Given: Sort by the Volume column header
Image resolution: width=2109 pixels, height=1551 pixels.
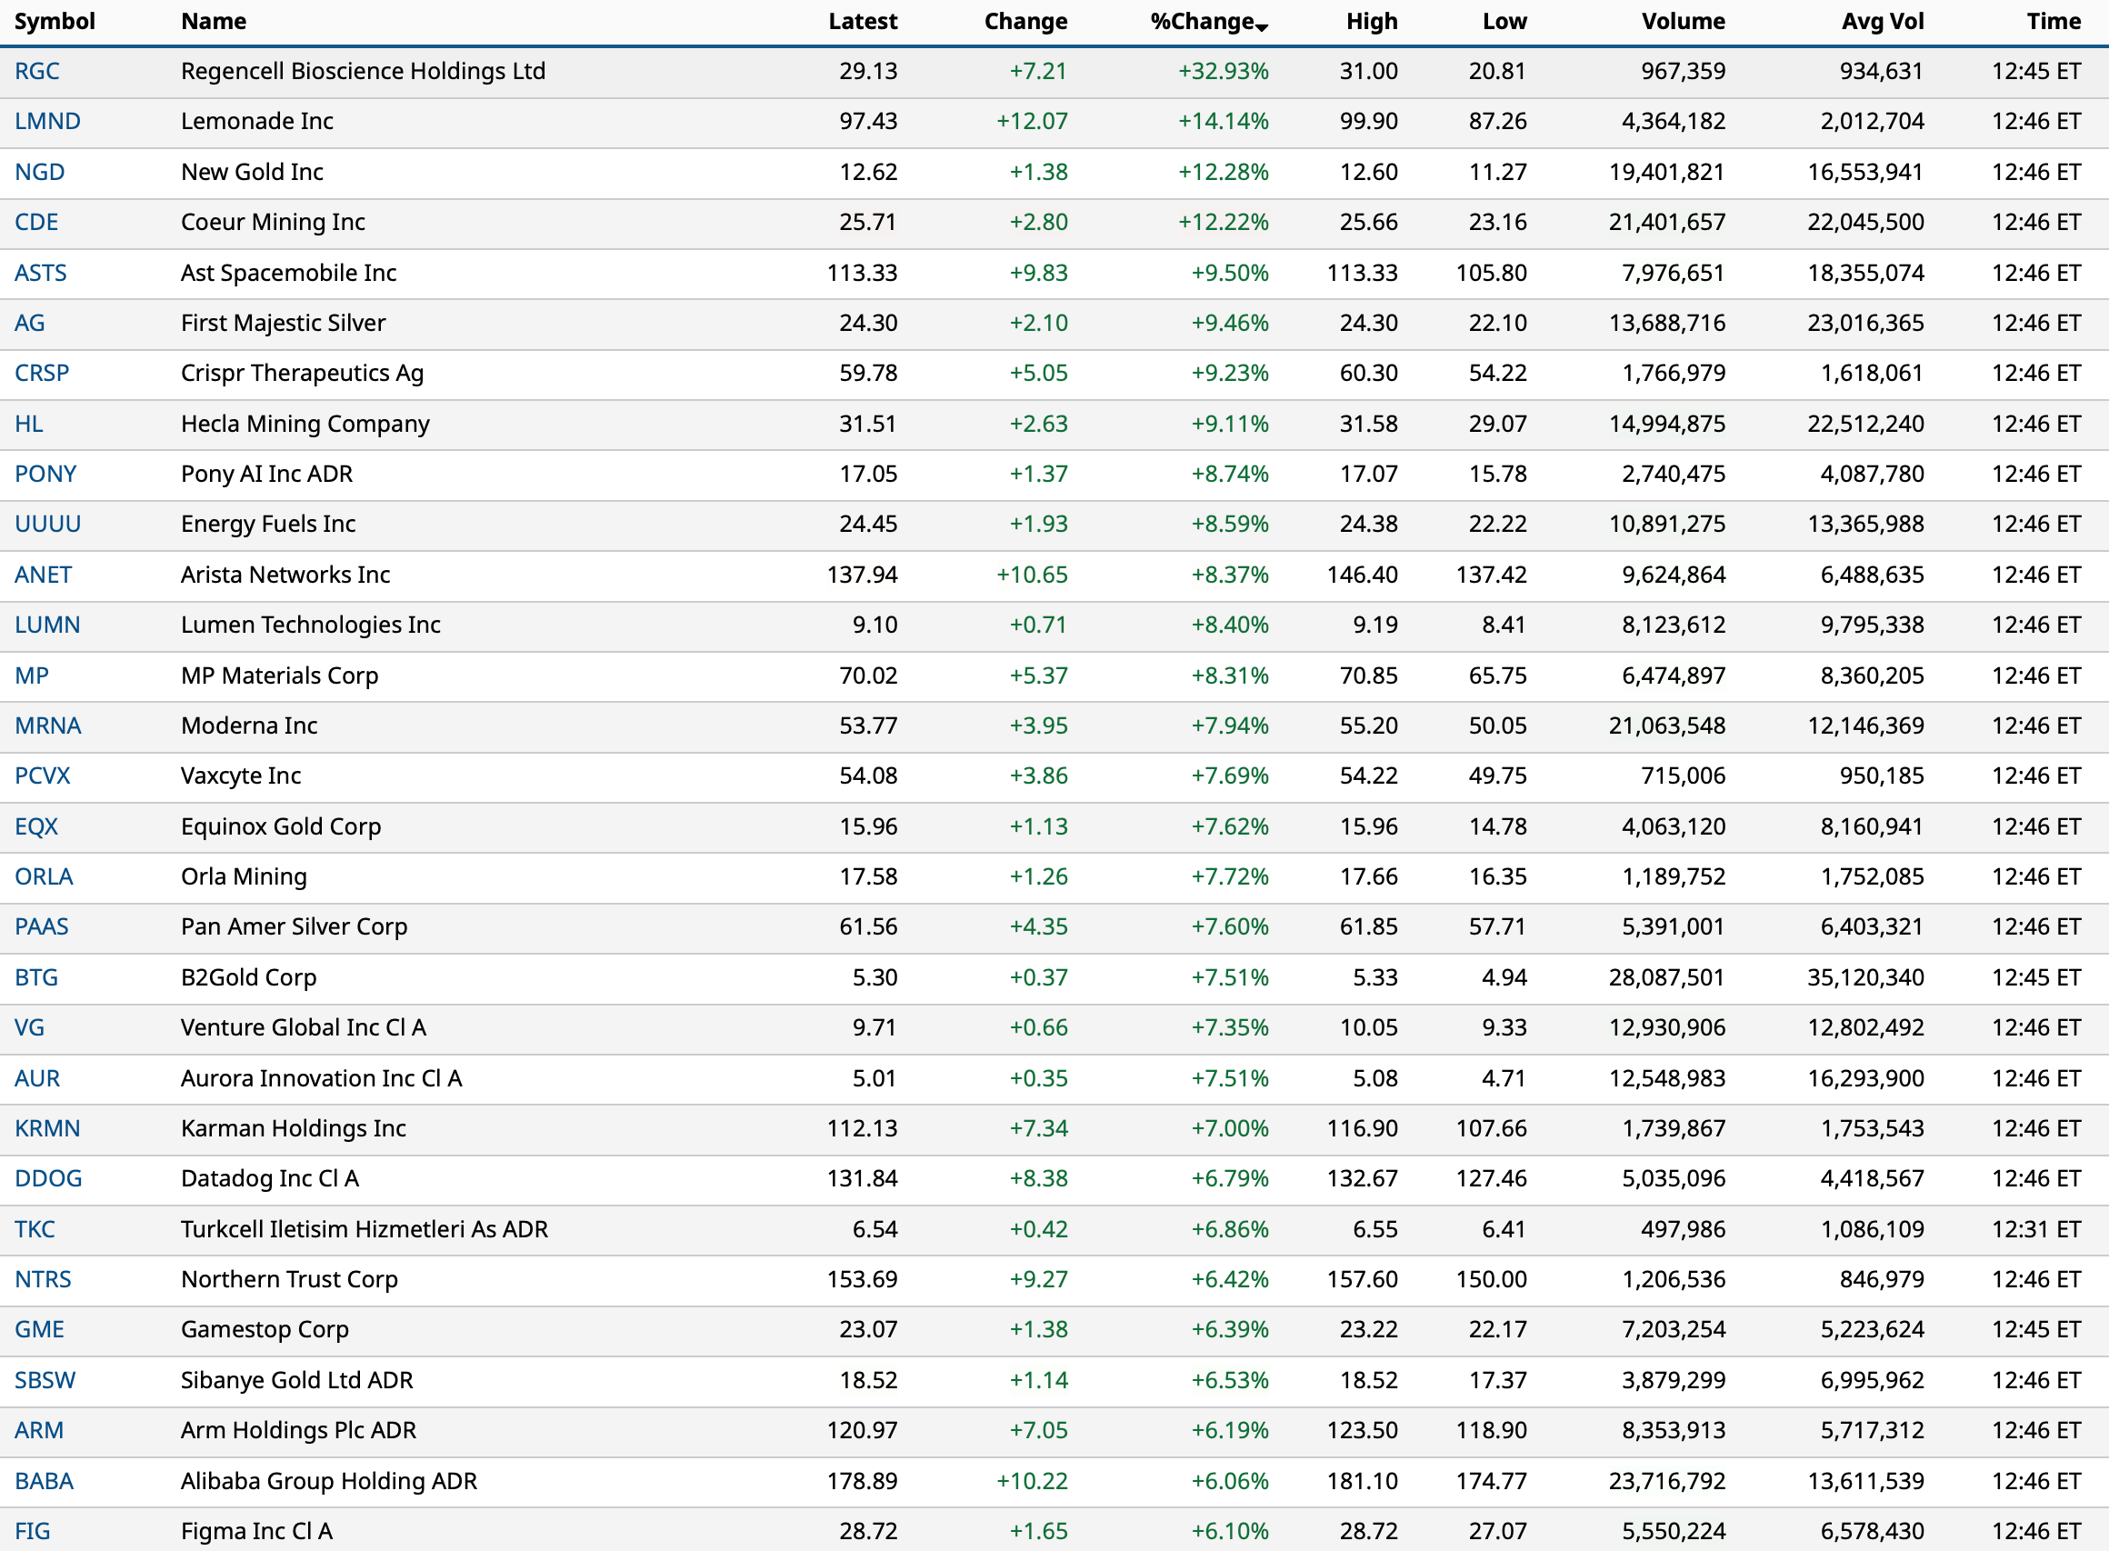Looking at the screenshot, I should click(1682, 22).
